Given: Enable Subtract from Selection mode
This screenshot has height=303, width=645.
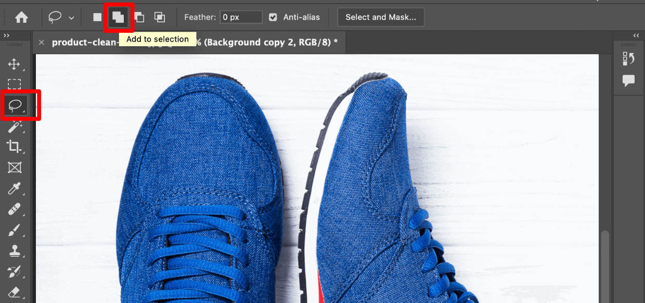Looking at the screenshot, I should [139, 17].
